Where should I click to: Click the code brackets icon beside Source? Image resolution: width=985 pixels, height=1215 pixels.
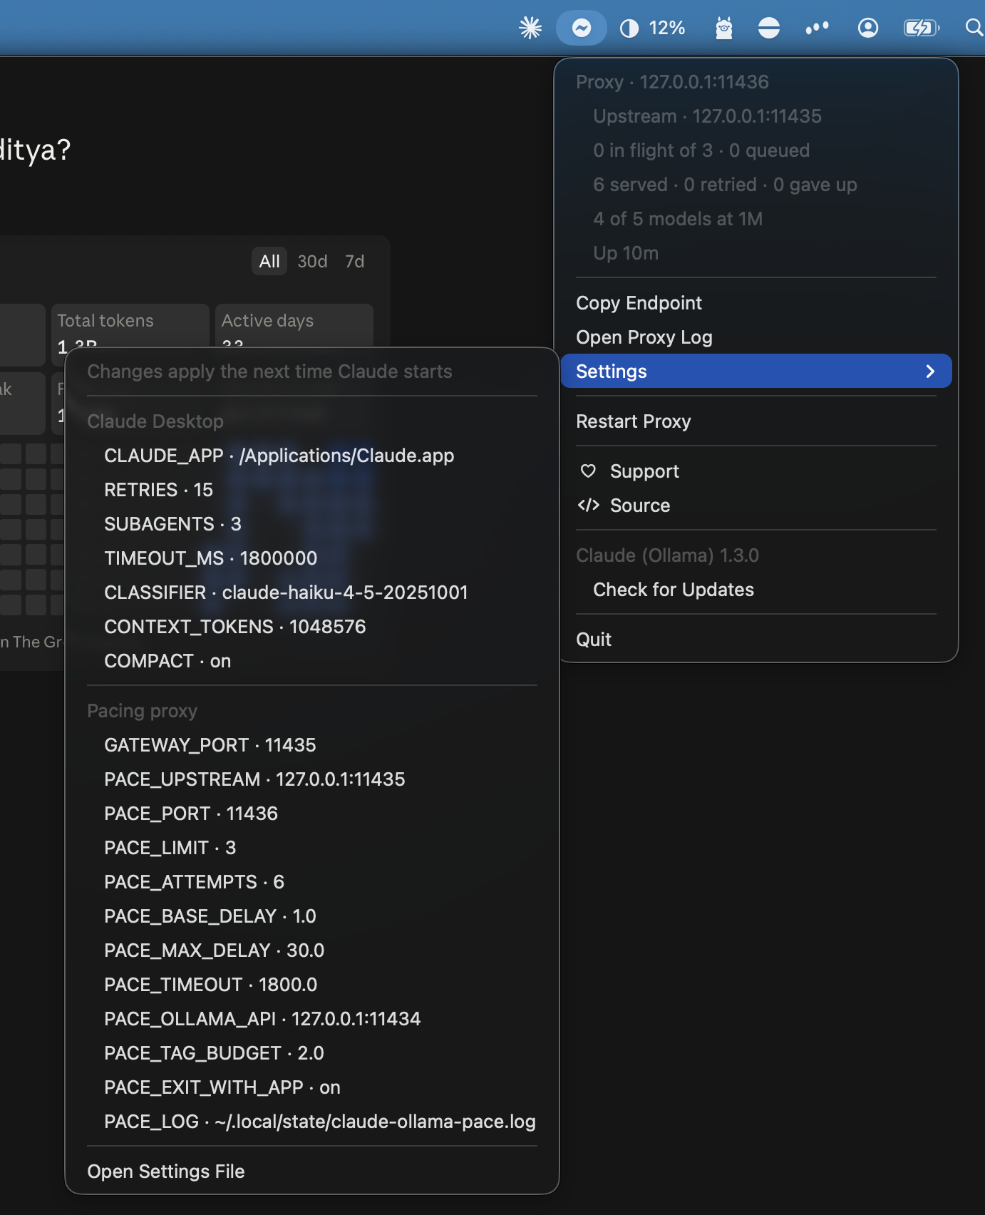(x=588, y=505)
